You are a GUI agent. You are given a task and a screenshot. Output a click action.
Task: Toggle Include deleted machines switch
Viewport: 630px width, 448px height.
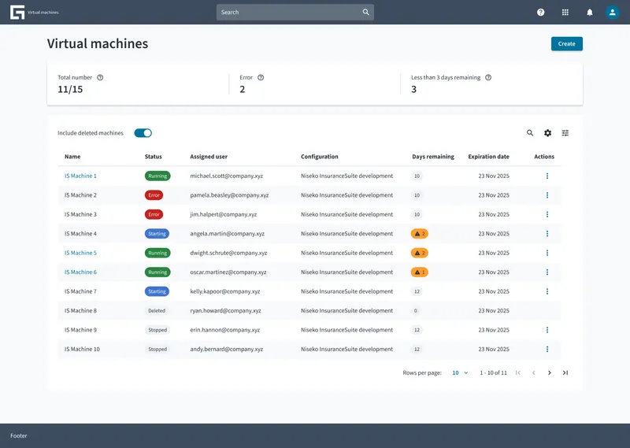point(143,133)
